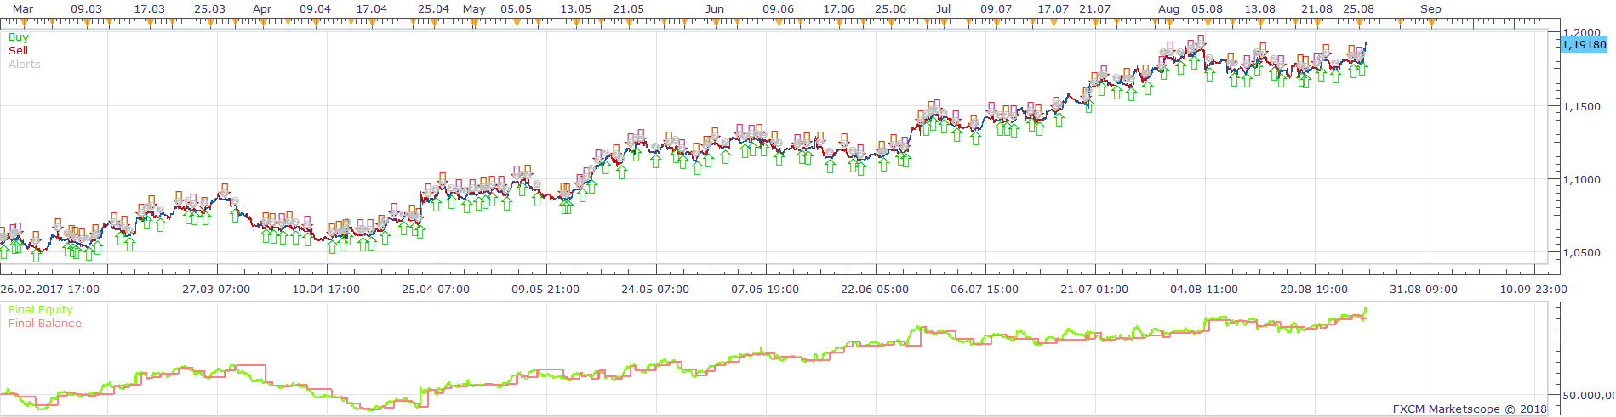
Task: Click the 31.08 09:00 time axis label
Action: (x=1424, y=290)
